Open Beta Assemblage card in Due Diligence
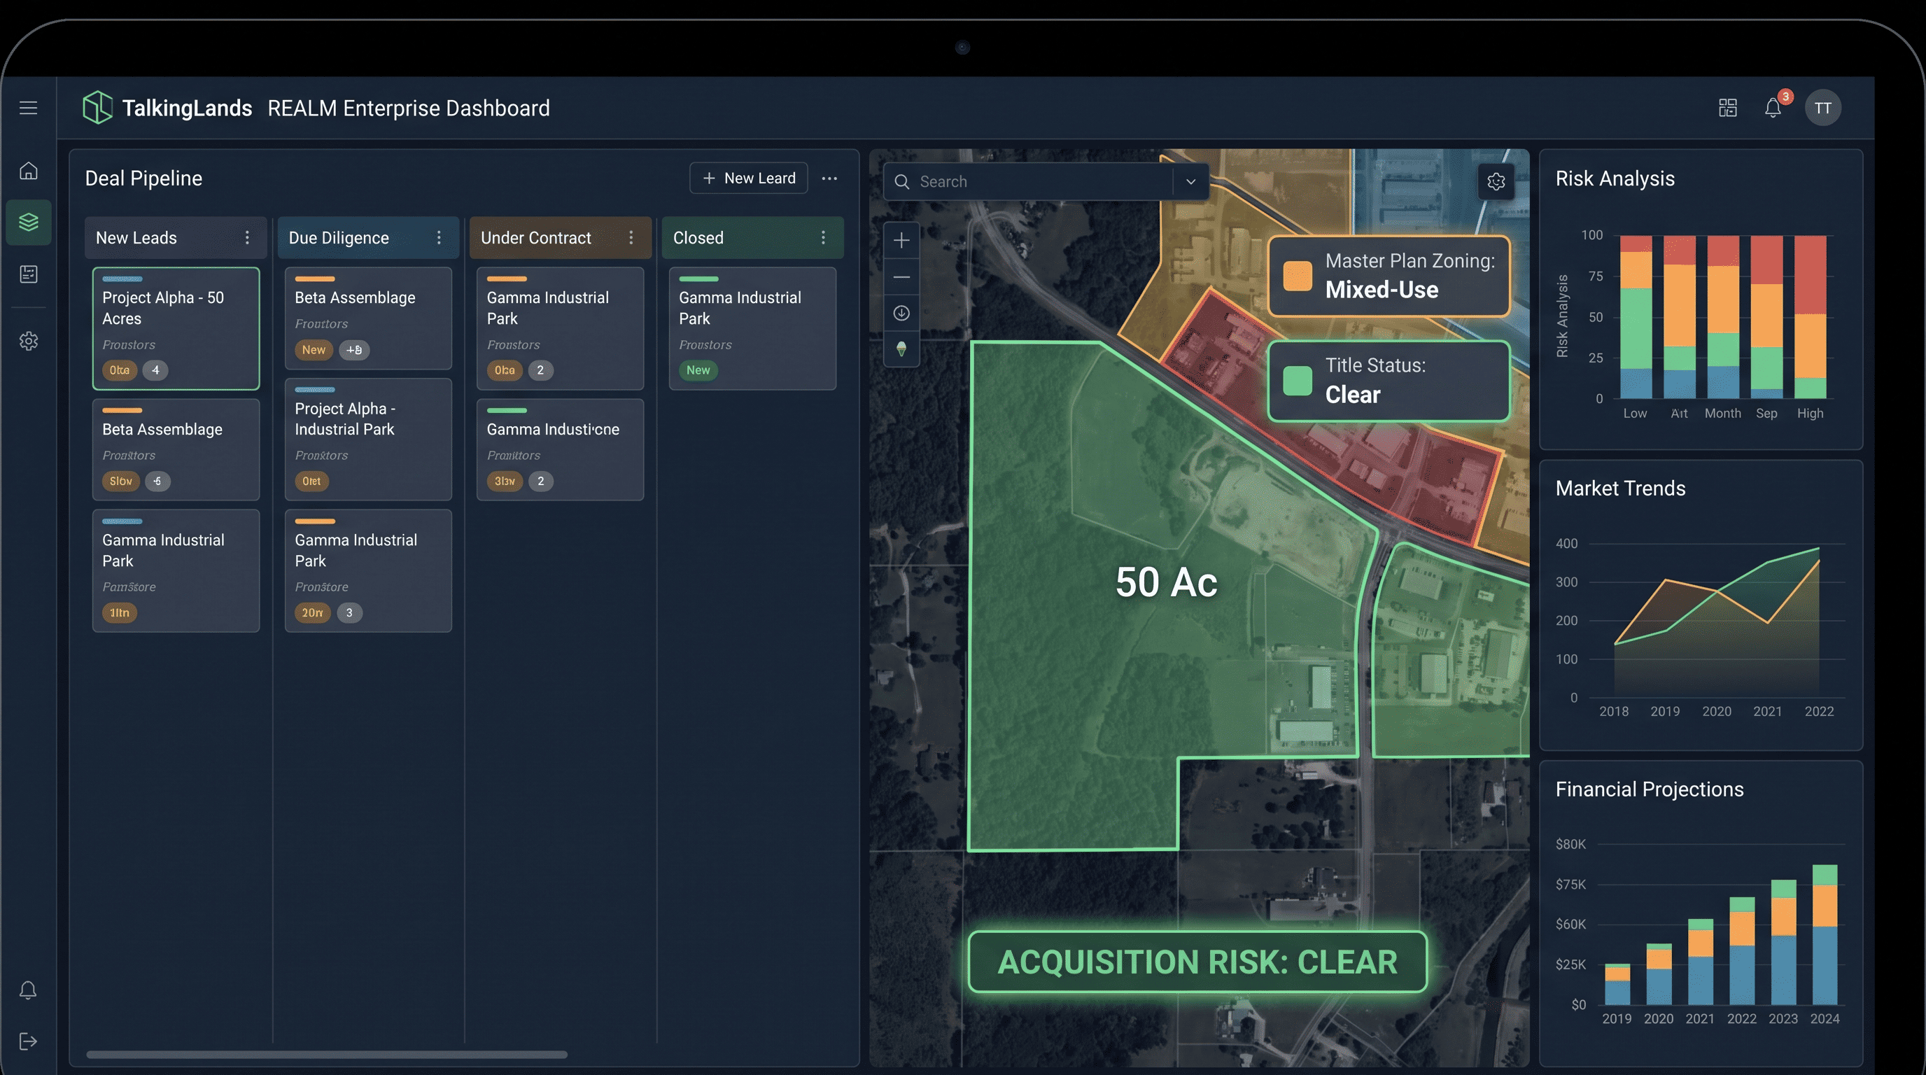Viewport: 1926px width, 1075px height. pyautogui.click(x=368, y=318)
